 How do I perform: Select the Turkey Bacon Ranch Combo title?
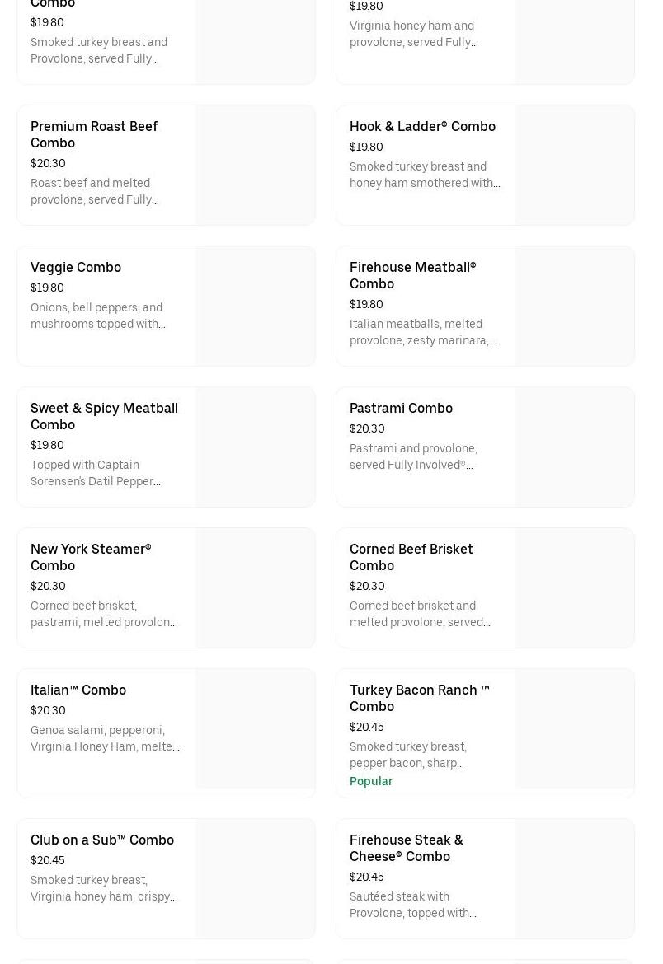tap(419, 698)
